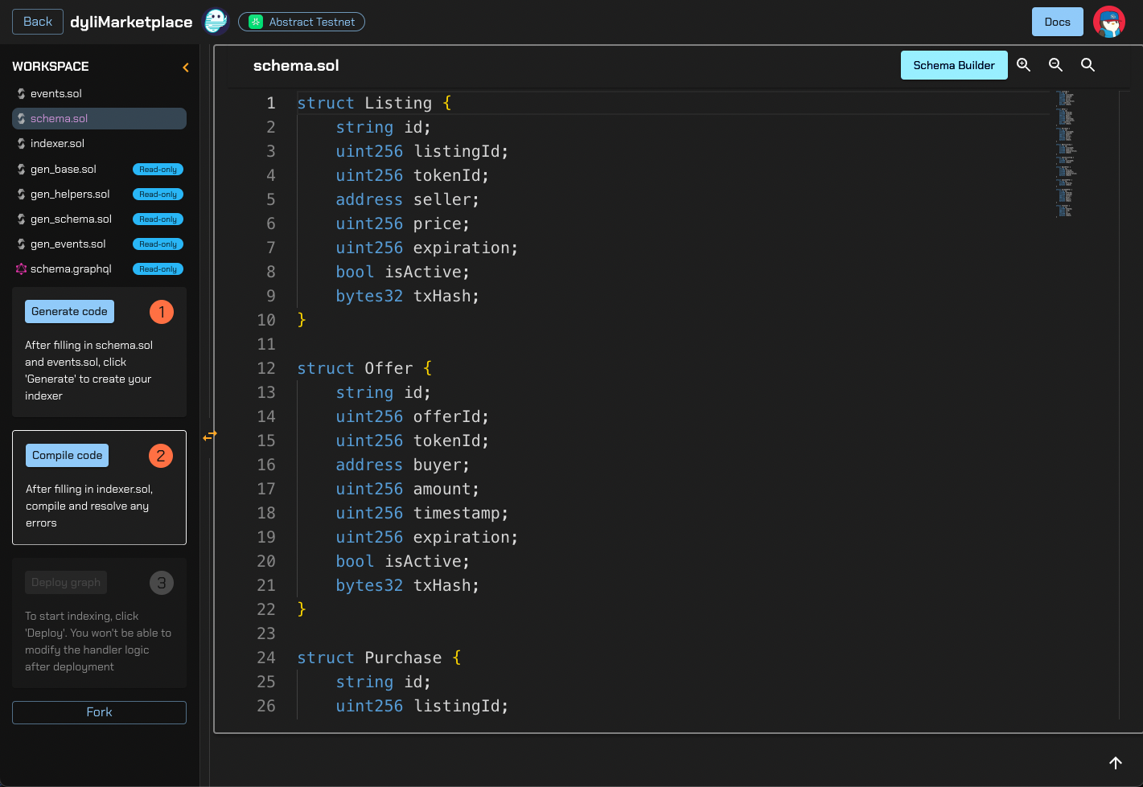Fork the project
Screen dimensions: 1143x787
tap(99, 712)
